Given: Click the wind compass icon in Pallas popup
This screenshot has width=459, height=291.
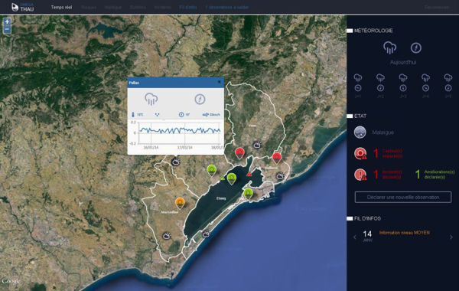Looking at the screenshot, I should [200, 99].
